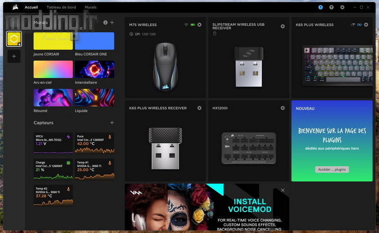379x233 pixels.
Task: Add a new mural with plus icon
Action: click(112, 22)
